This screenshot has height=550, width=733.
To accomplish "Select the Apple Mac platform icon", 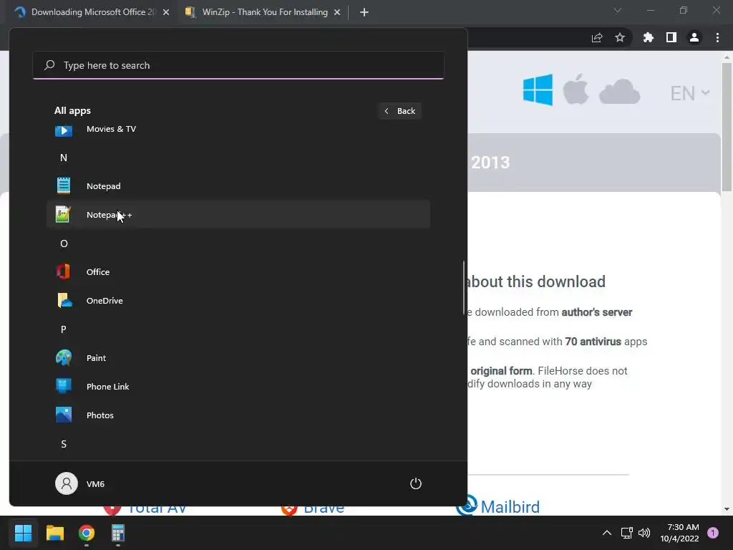I will 576,89.
